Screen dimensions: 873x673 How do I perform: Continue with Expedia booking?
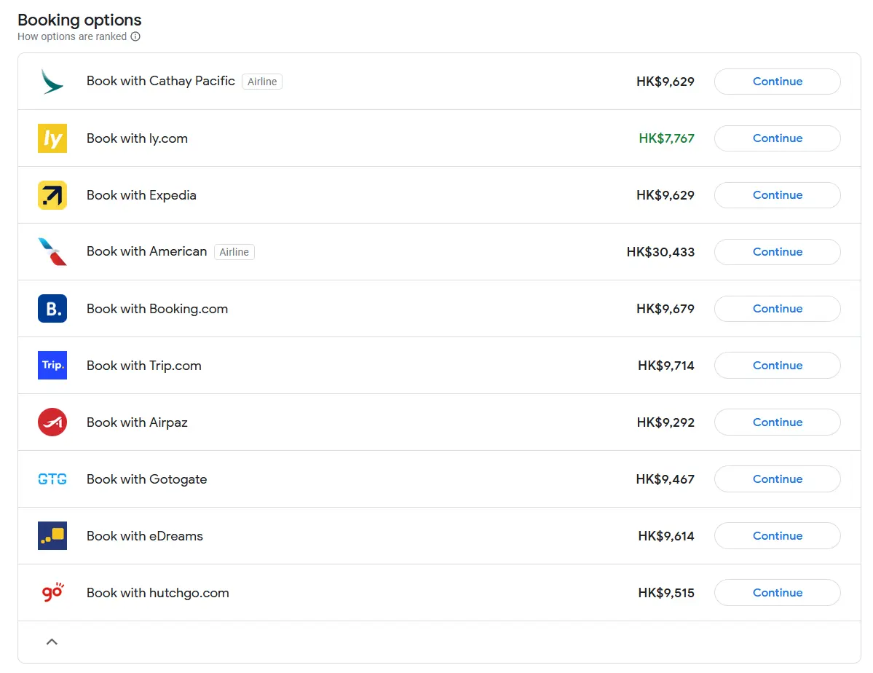pos(777,195)
